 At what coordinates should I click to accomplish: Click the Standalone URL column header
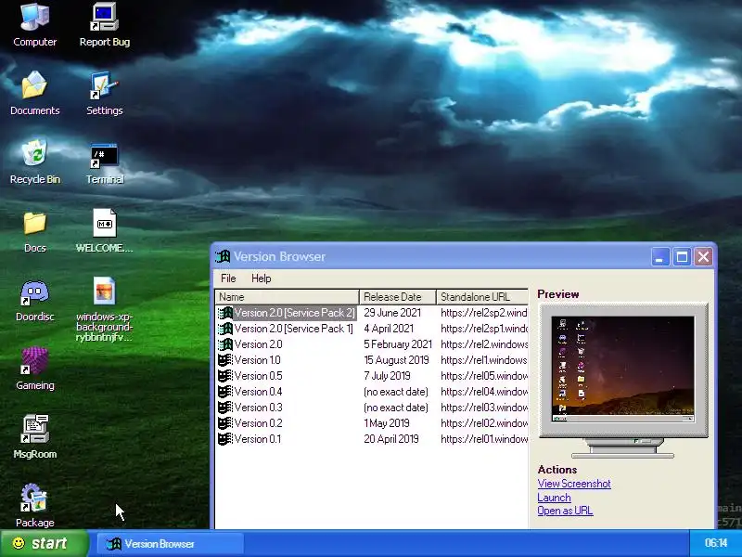(x=481, y=297)
